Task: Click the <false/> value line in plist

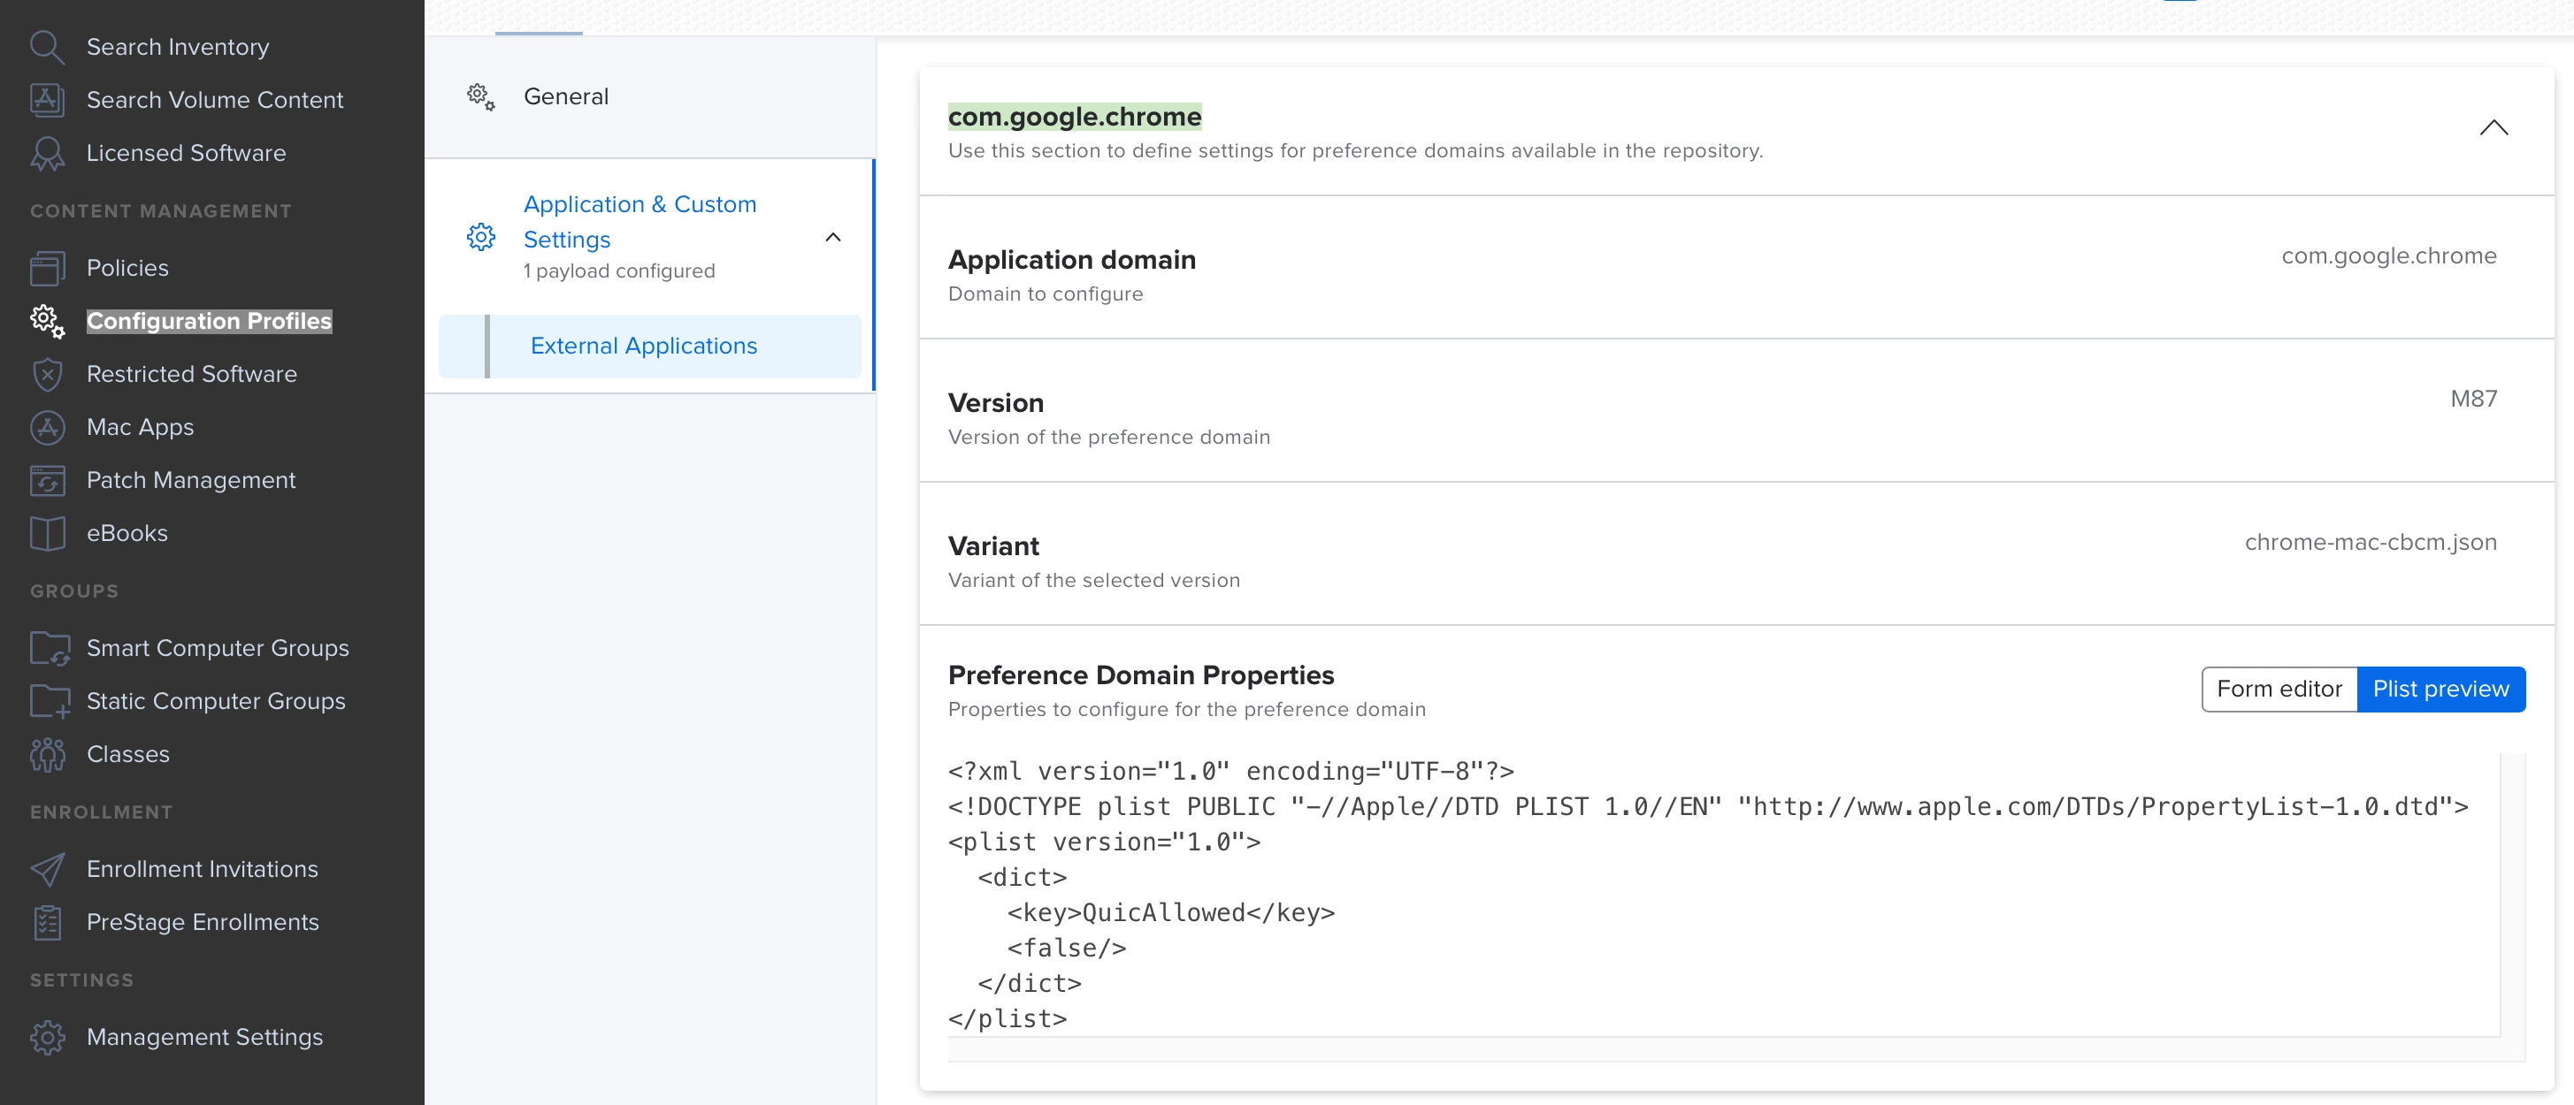Action: tap(1067, 949)
